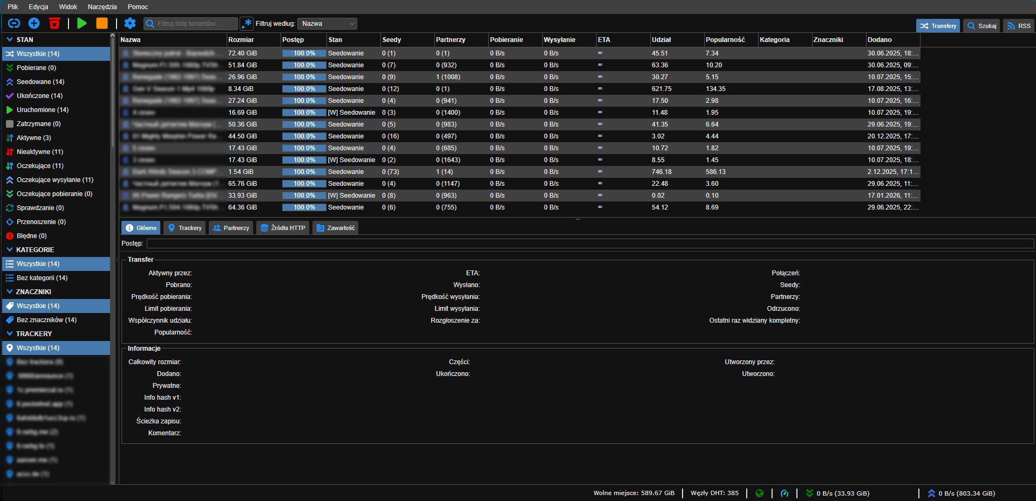Click the red delete torrent icon
1036x501 pixels.
pyautogui.click(x=54, y=23)
